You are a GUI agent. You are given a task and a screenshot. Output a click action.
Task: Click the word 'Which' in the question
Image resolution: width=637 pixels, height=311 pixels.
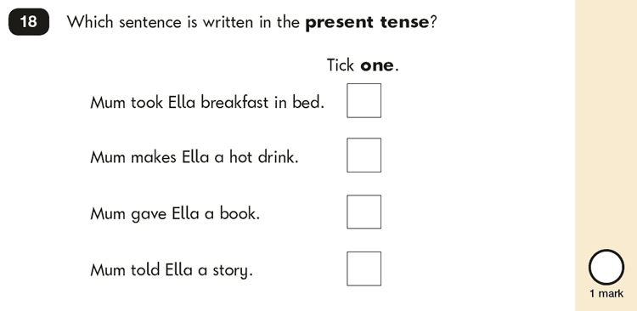click(90, 22)
